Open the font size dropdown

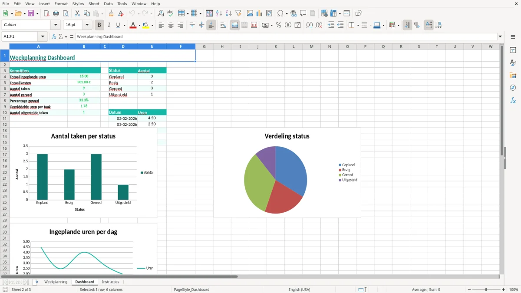(x=87, y=25)
